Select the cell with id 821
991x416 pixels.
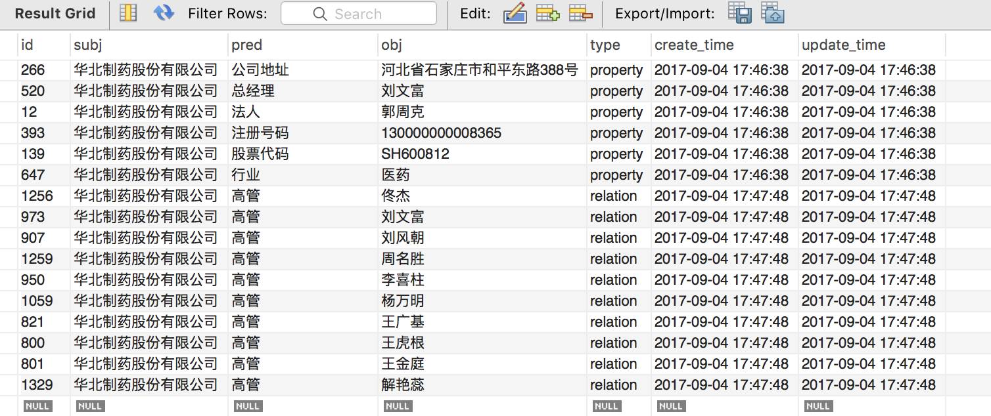pos(43,322)
